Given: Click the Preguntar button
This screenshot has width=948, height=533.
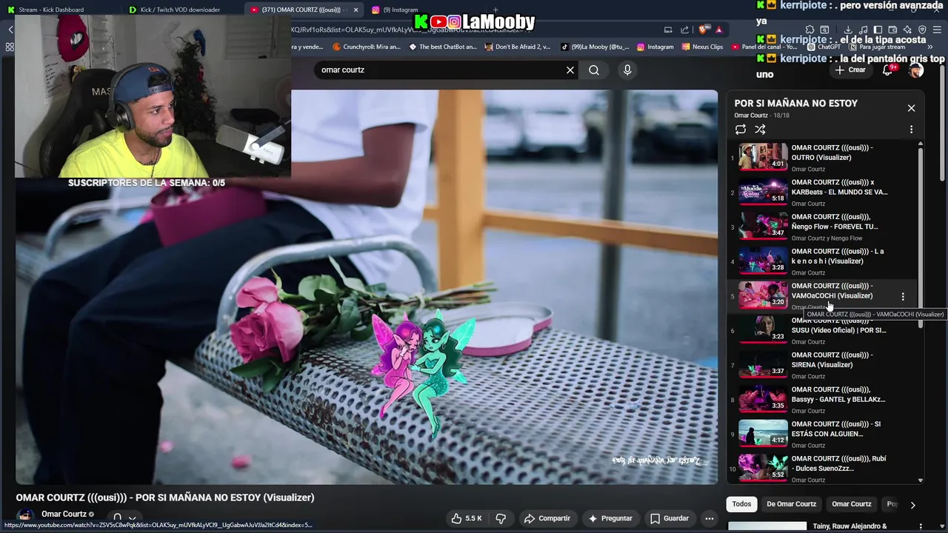Looking at the screenshot, I should [610, 518].
